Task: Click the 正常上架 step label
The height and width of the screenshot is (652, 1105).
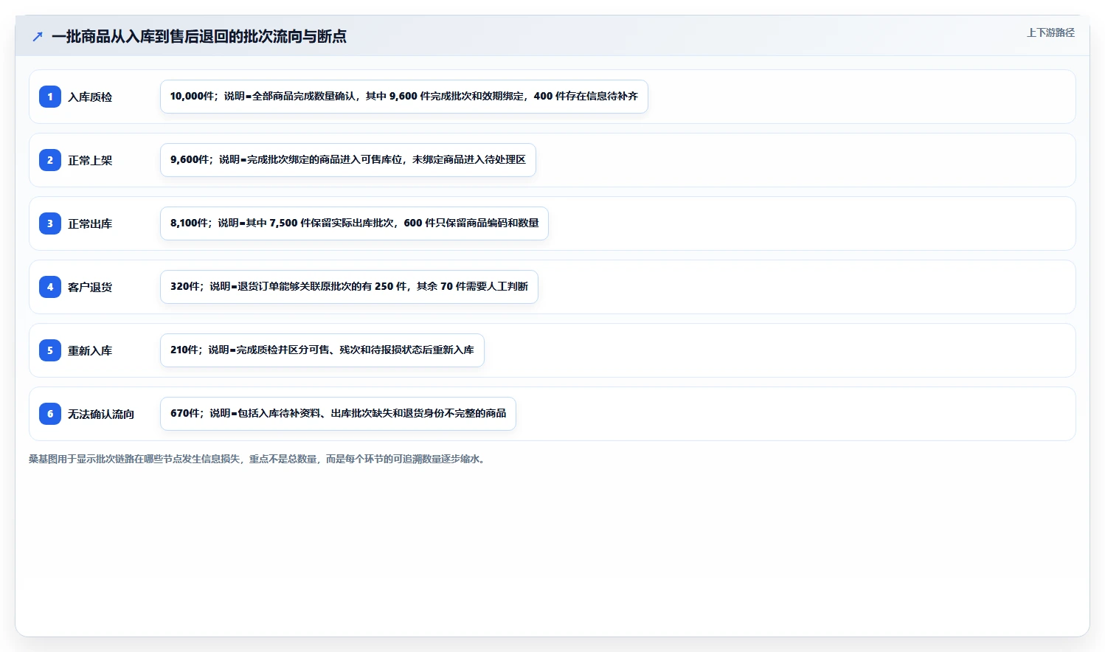Action: click(x=90, y=161)
